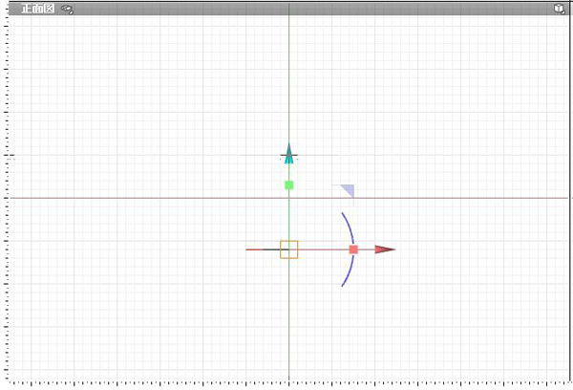Select the blue triangle plane handle
The height and width of the screenshot is (390, 573).
(x=348, y=190)
